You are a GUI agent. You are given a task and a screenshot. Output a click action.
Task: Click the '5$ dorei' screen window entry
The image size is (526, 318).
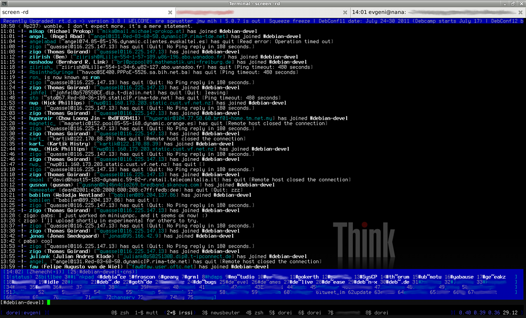280,313
